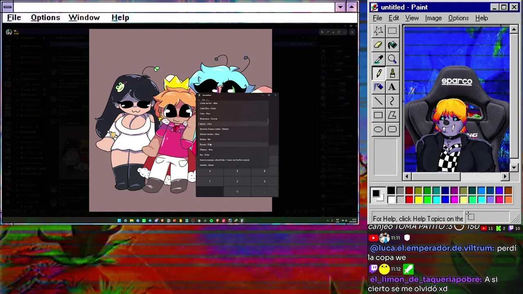Choose the bright red palette color
Screen dimensions: 523x294
pyautogui.click(x=409, y=199)
